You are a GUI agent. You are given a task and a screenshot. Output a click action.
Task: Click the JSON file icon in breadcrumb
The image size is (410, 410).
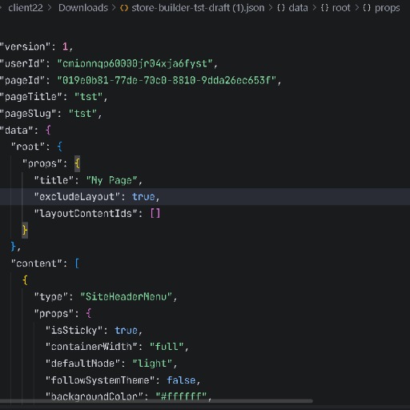(x=124, y=8)
